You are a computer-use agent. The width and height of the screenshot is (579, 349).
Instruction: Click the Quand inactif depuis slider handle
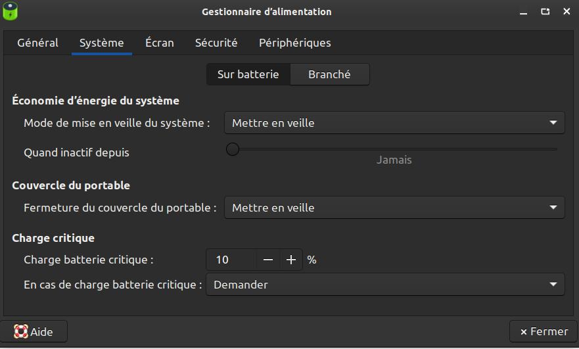coord(233,149)
